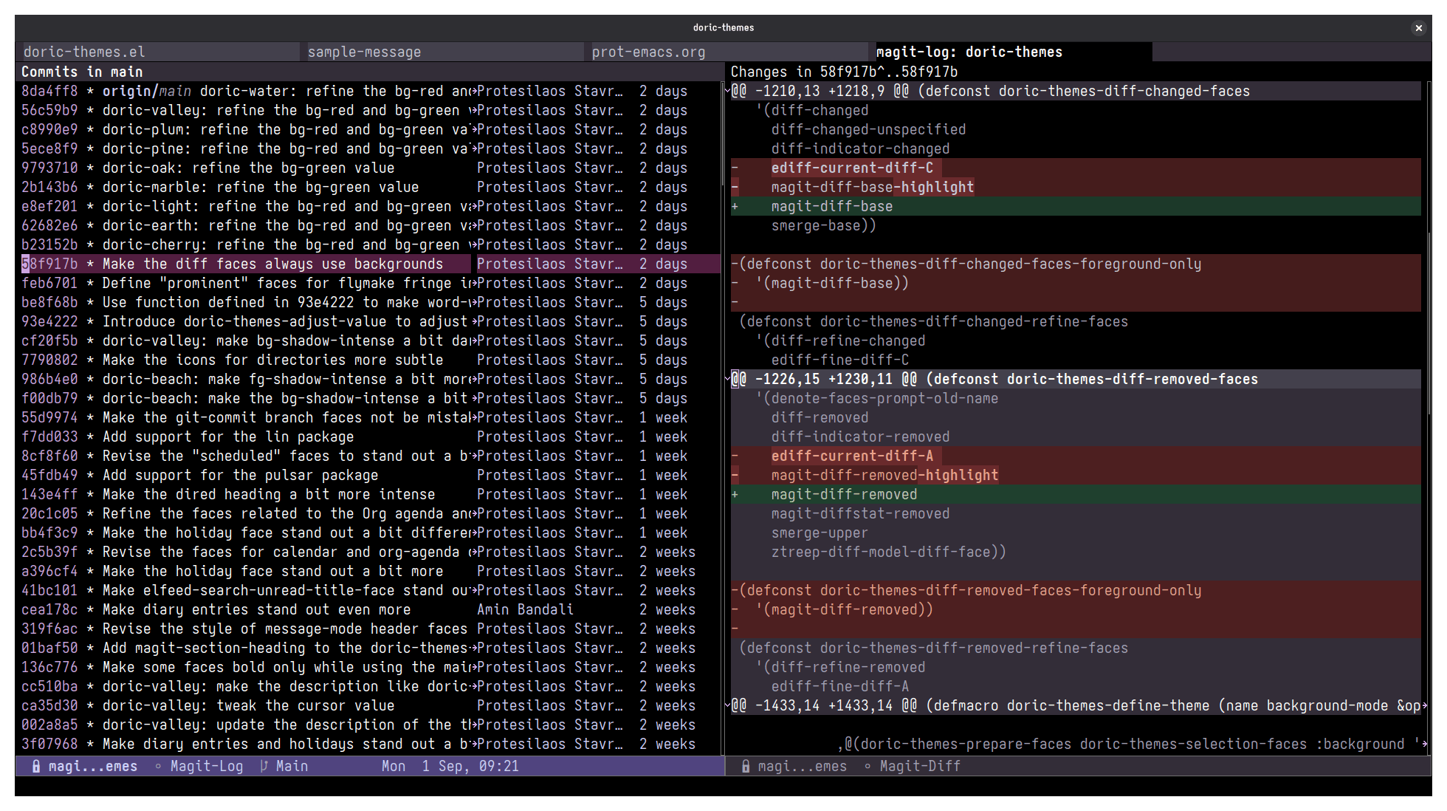
Task: Click the origin/main branch label on commit 8da4ff8
Action: point(147,92)
